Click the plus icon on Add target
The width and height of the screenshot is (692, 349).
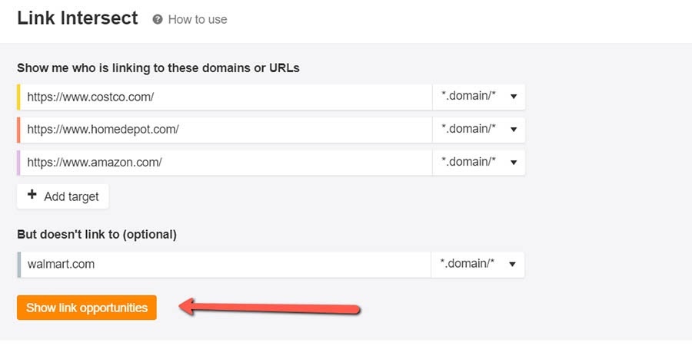[x=32, y=196]
